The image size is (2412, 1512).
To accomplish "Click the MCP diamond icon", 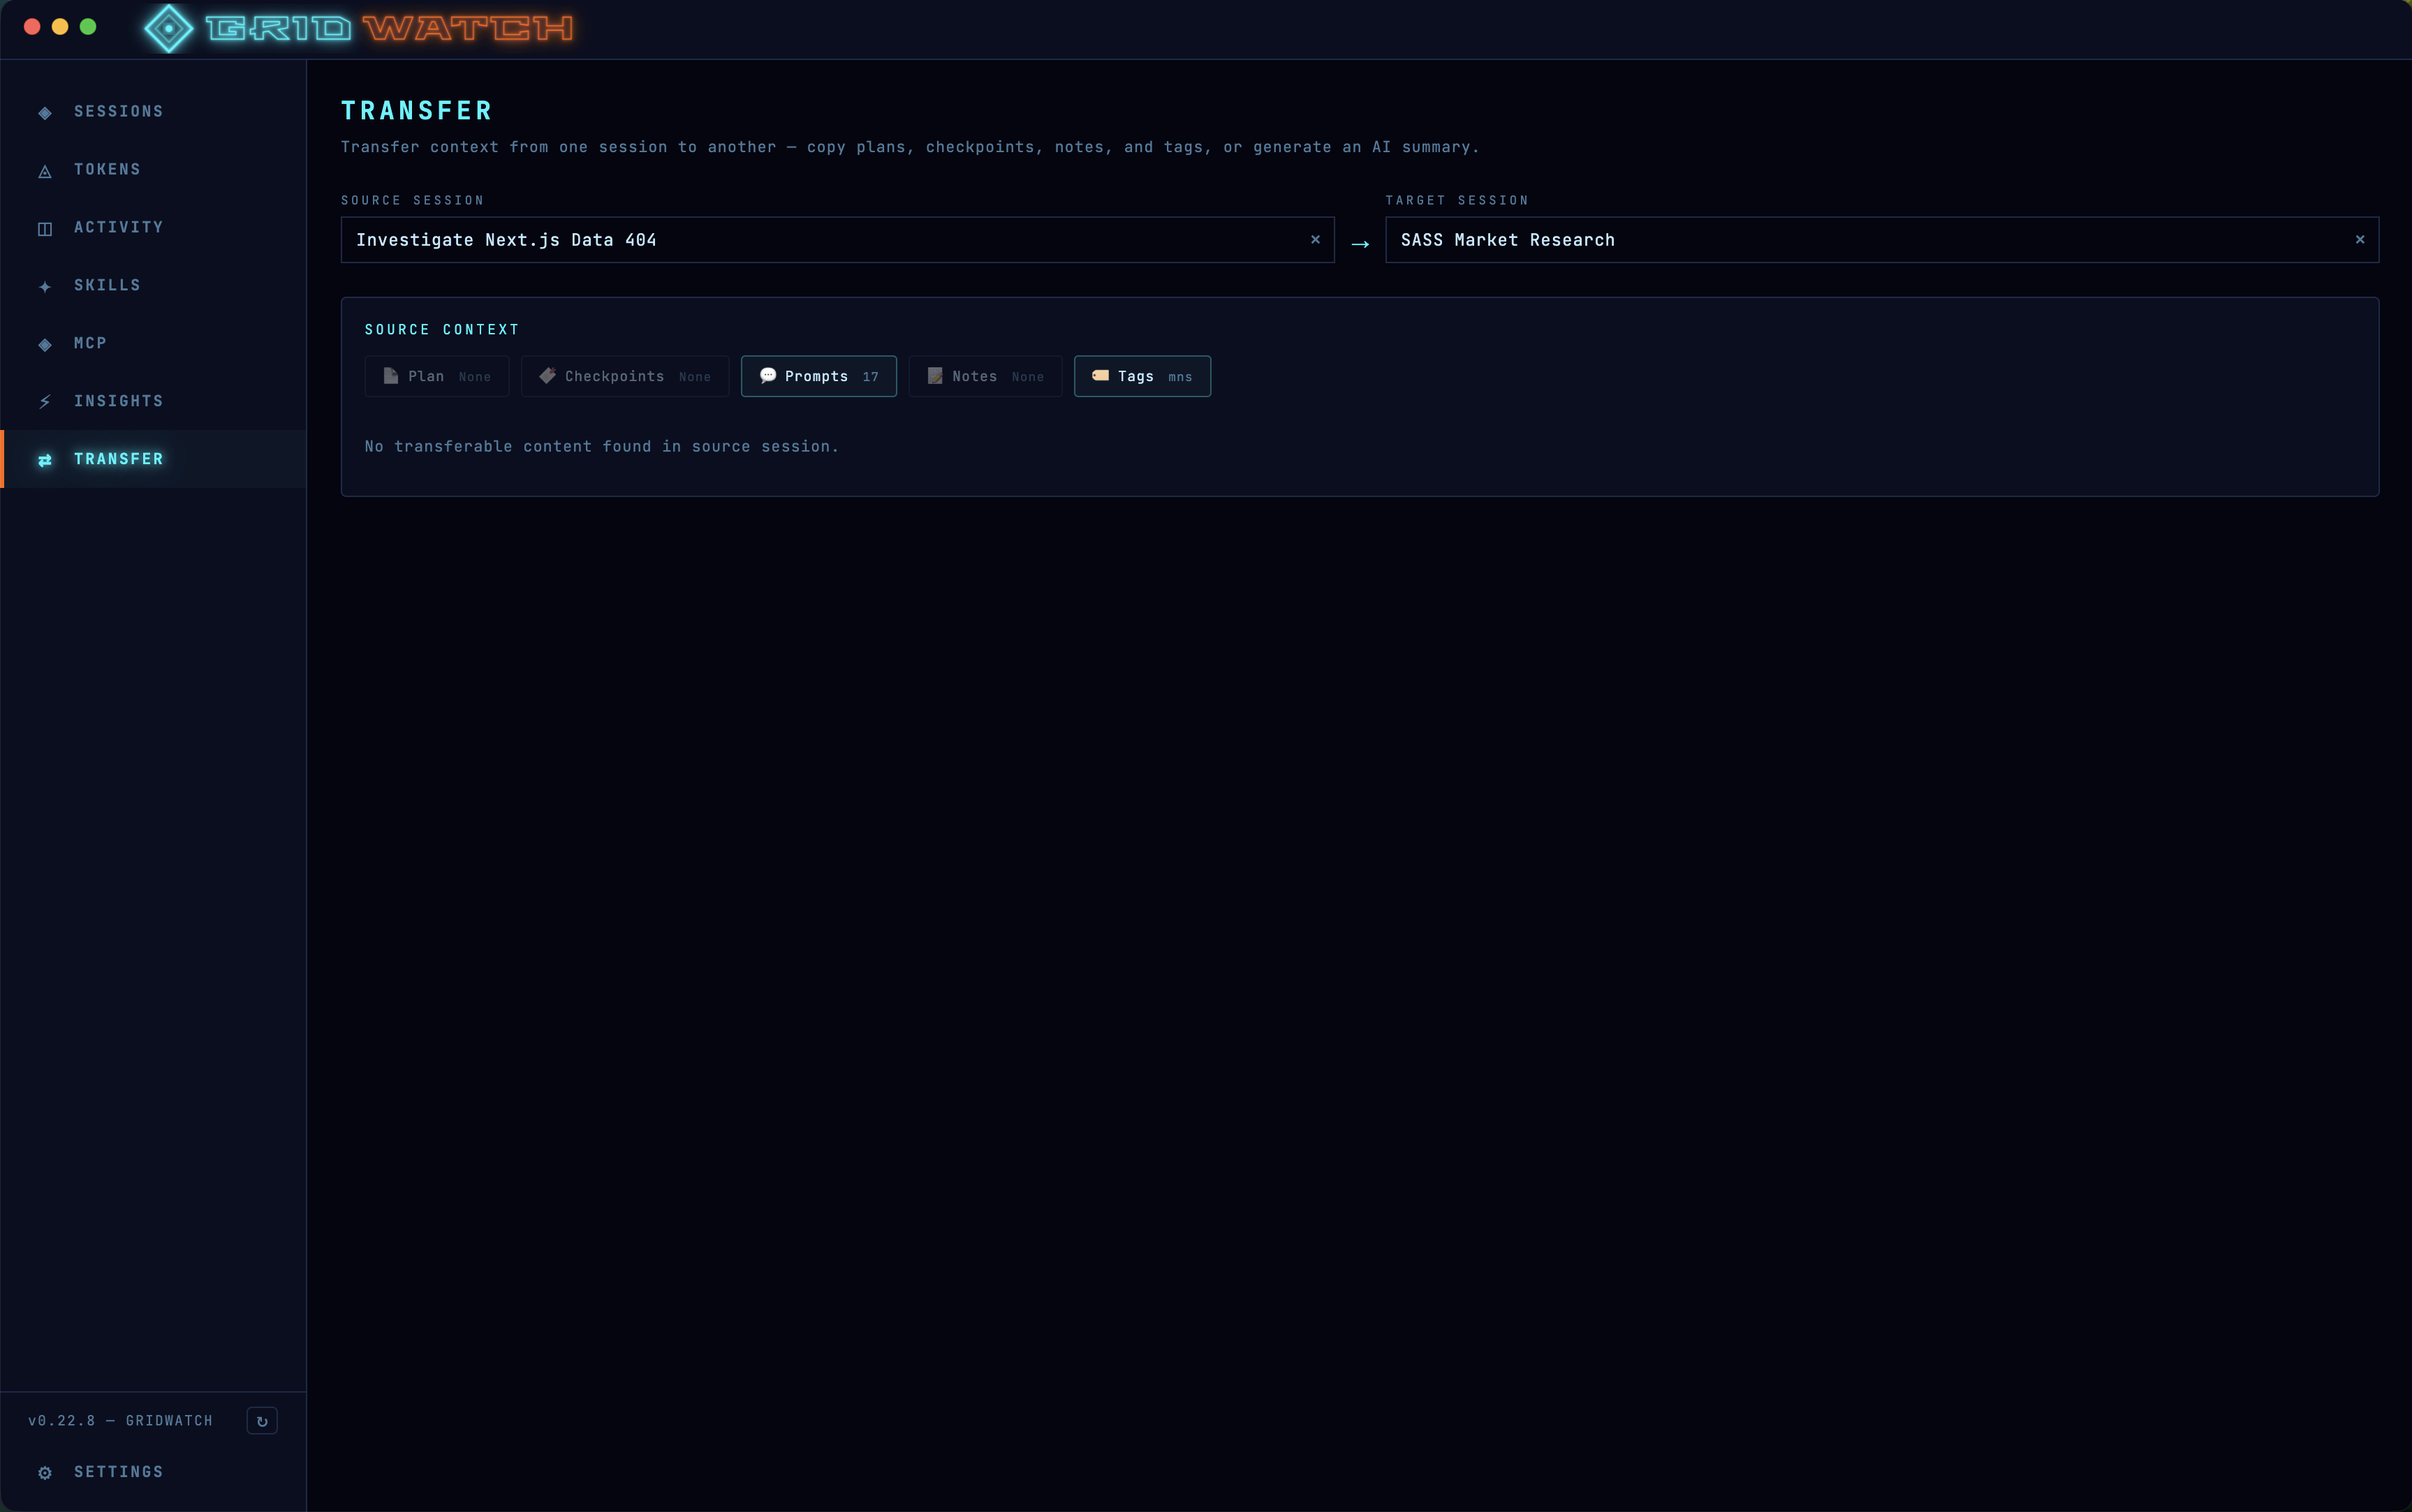I will (45, 345).
